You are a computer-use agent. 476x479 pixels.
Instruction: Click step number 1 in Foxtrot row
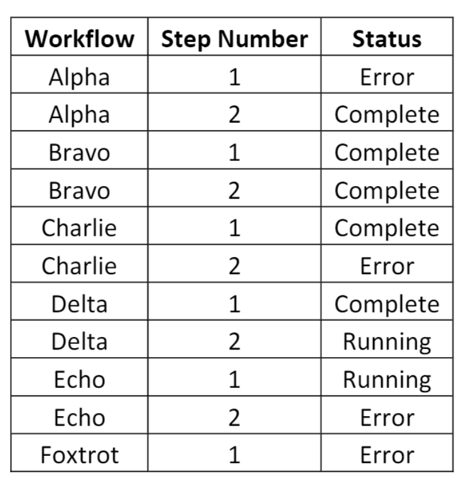tap(234, 453)
